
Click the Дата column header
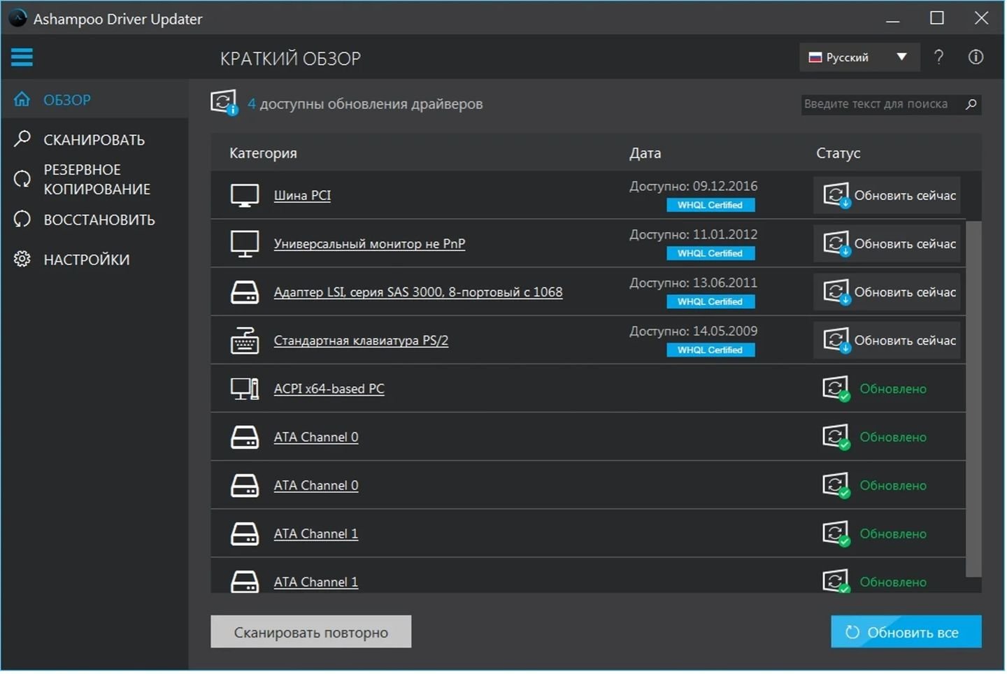645,153
